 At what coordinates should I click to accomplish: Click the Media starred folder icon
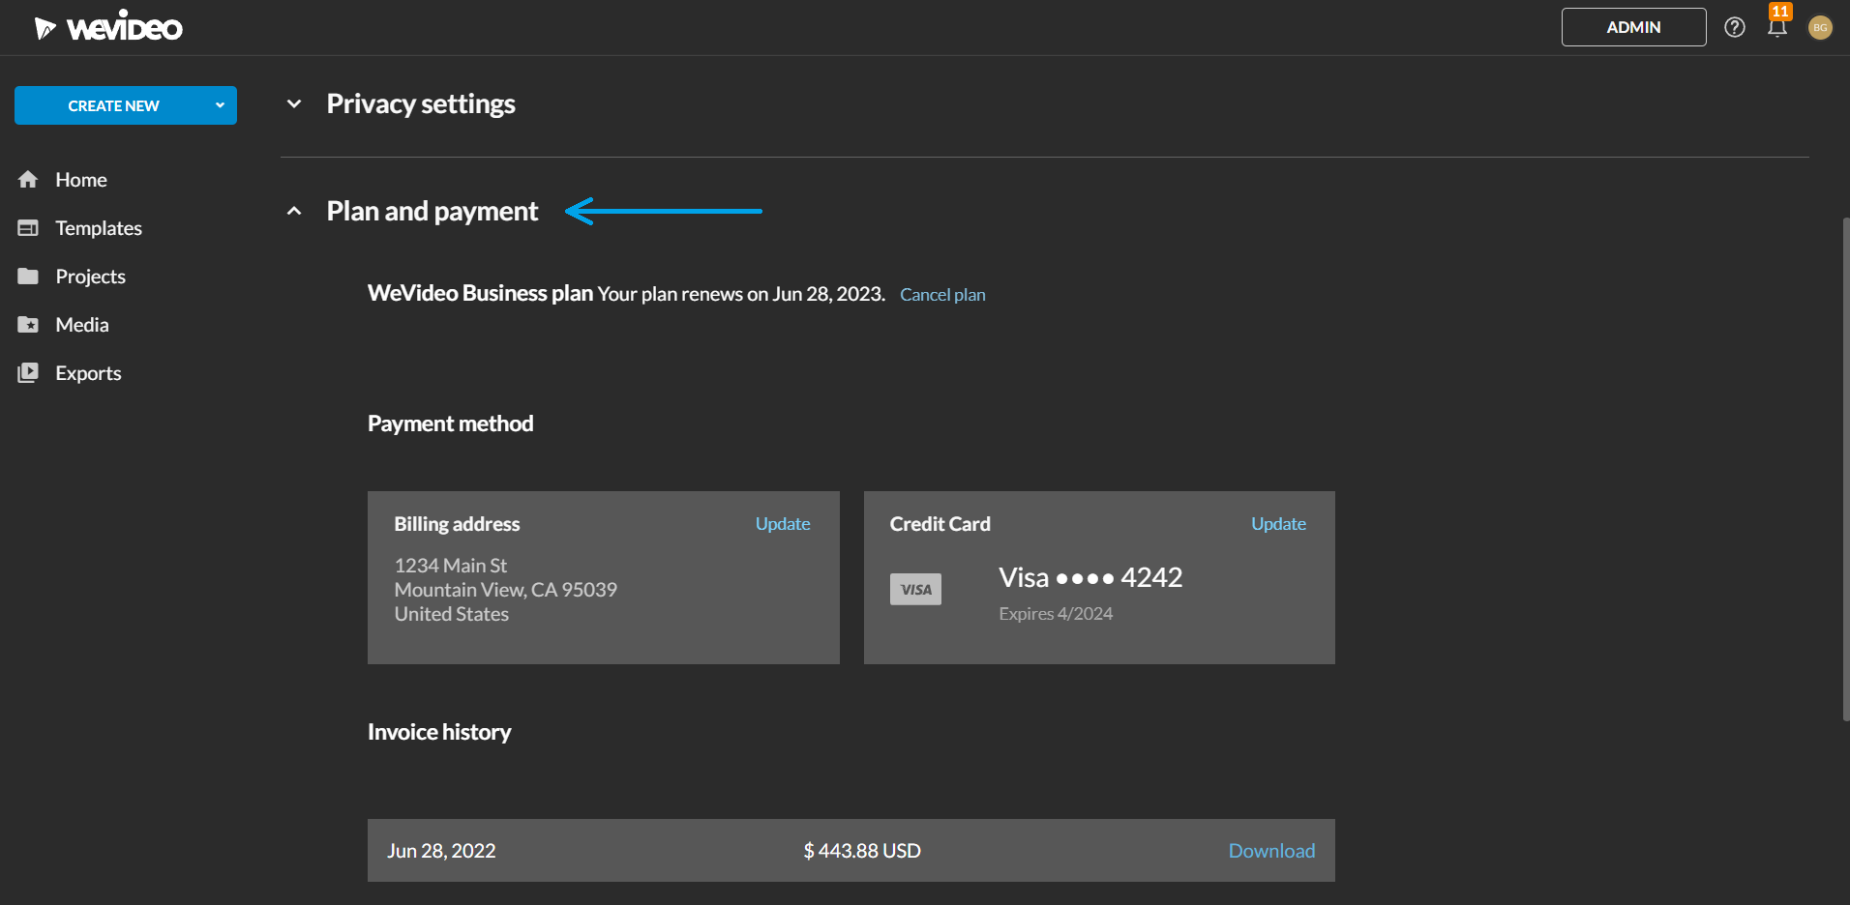click(28, 325)
